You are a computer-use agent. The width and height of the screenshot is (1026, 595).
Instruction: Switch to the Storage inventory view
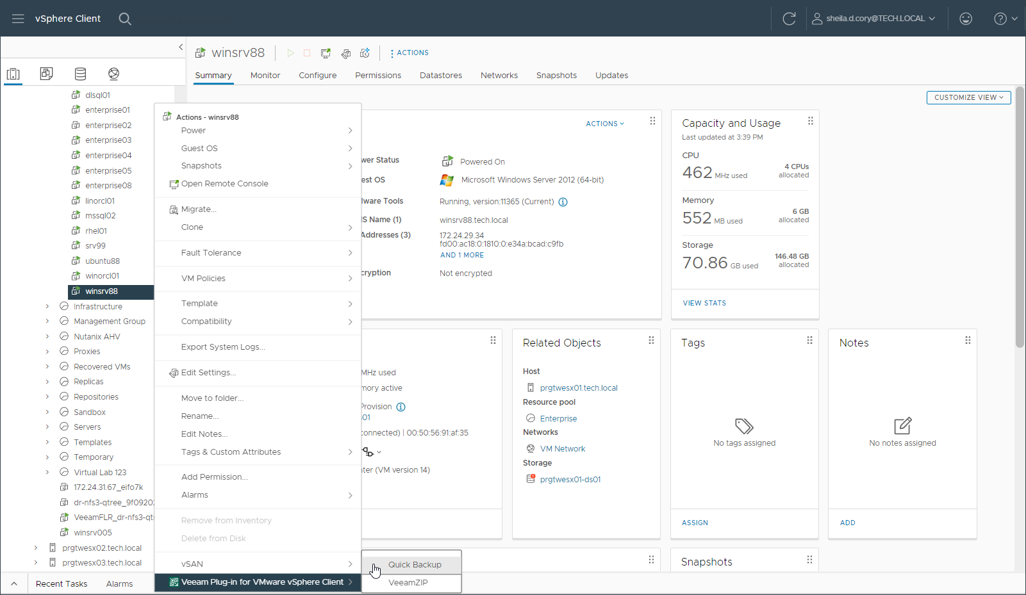pos(80,74)
